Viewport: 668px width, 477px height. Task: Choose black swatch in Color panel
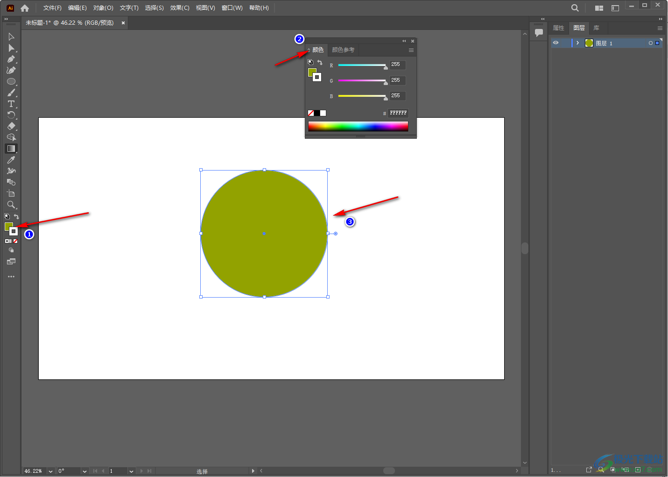point(317,113)
